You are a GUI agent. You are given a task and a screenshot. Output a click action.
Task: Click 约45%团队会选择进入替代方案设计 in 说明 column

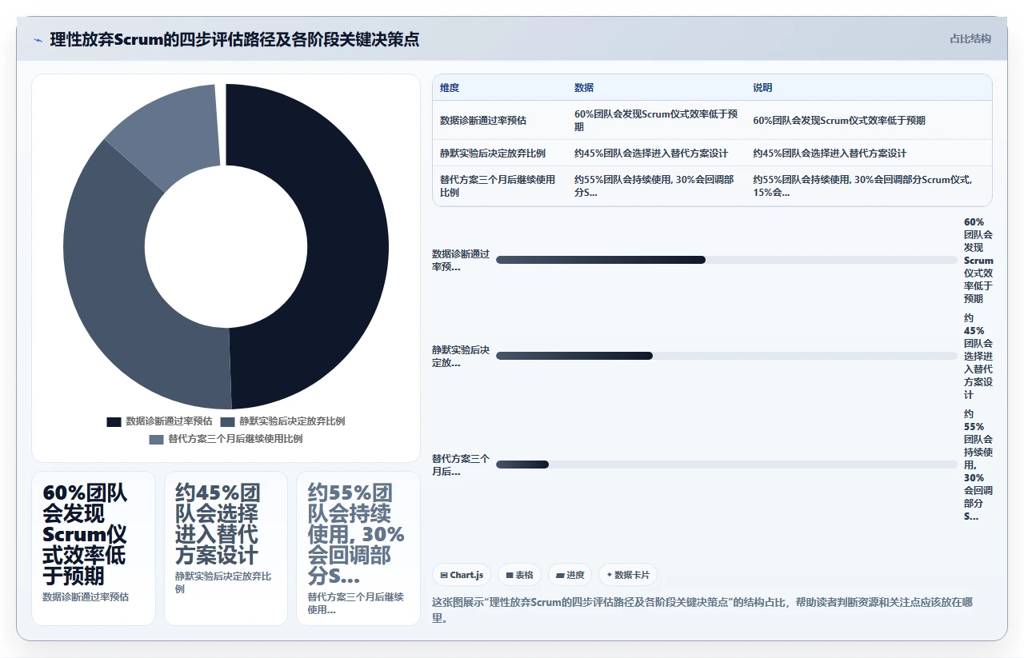[830, 154]
